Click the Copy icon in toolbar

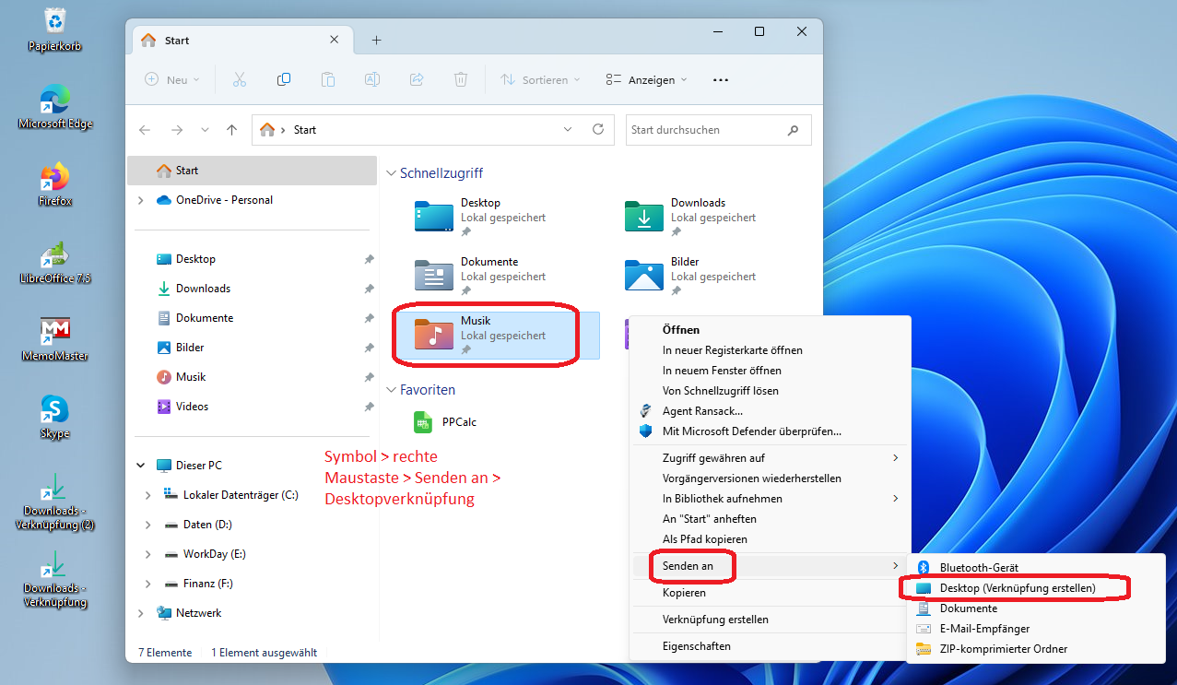pos(284,80)
